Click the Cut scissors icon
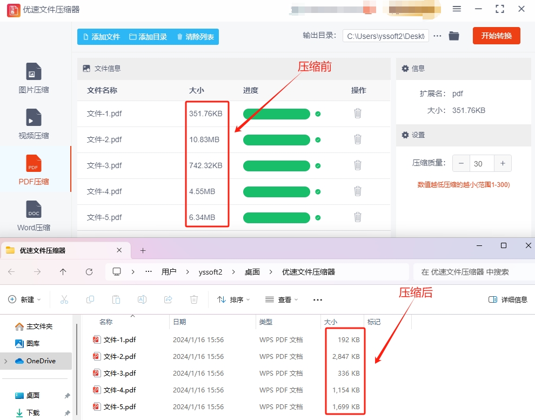535x420 pixels. tap(64, 299)
